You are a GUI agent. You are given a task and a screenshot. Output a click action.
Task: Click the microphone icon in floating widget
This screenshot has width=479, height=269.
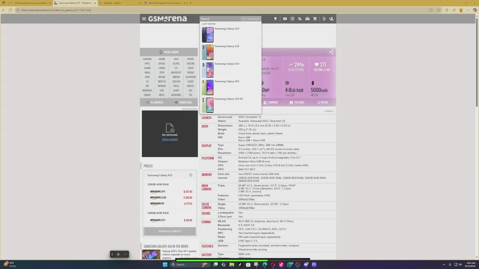coord(118,254)
